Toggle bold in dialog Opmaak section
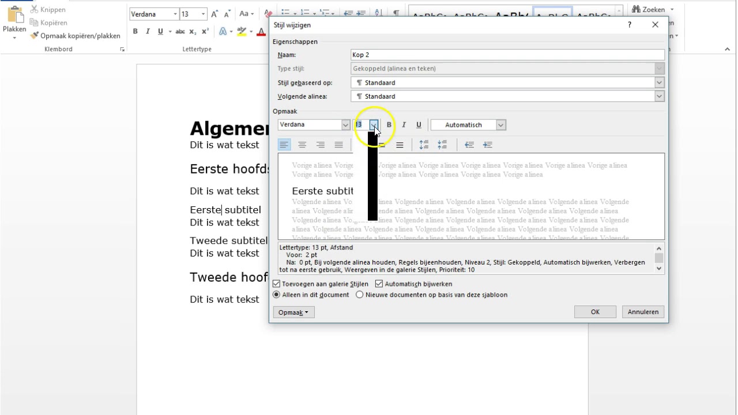Image resolution: width=738 pixels, height=415 pixels. (389, 124)
